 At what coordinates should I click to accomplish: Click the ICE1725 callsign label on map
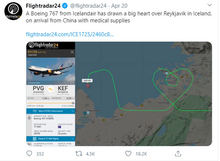point(87,80)
